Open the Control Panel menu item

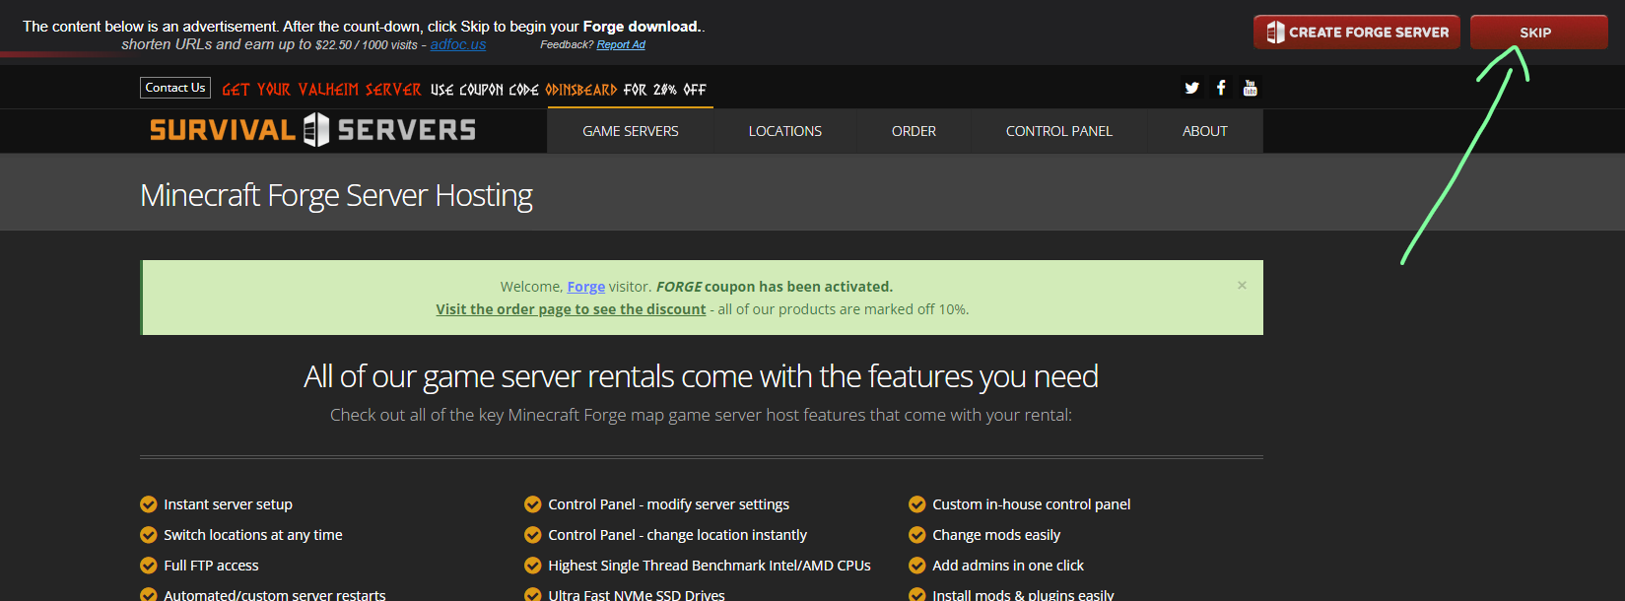point(1059,131)
